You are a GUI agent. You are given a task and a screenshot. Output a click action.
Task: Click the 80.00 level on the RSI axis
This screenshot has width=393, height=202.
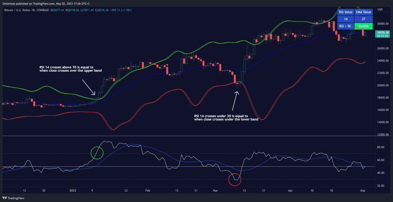(x=381, y=147)
